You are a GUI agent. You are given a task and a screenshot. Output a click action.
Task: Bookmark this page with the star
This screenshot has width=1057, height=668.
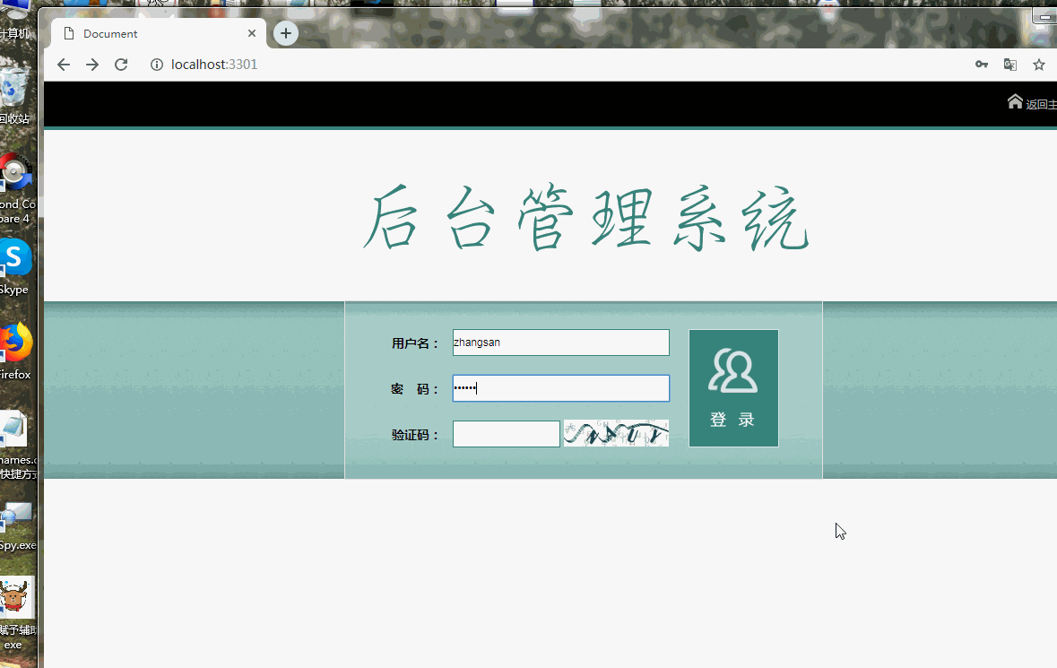1039,65
